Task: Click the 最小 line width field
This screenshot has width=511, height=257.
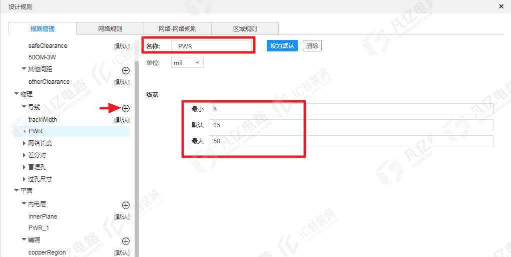Action: [351, 109]
